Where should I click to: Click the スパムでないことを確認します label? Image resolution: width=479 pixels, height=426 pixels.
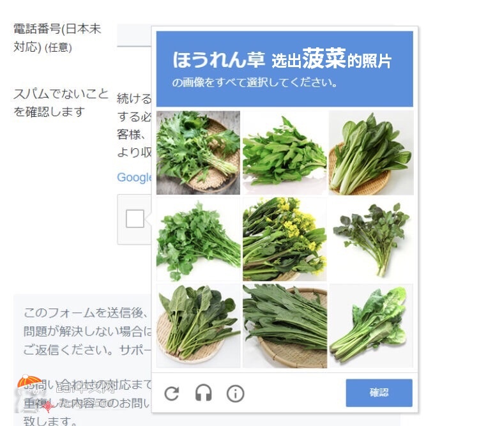coord(61,103)
